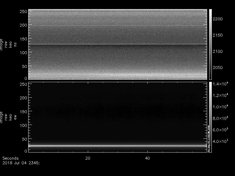This screenshot has width=235, height=176.
Task: Click the 2018 Jul 04 2345 timestamp
Action: tap(21, 163)
